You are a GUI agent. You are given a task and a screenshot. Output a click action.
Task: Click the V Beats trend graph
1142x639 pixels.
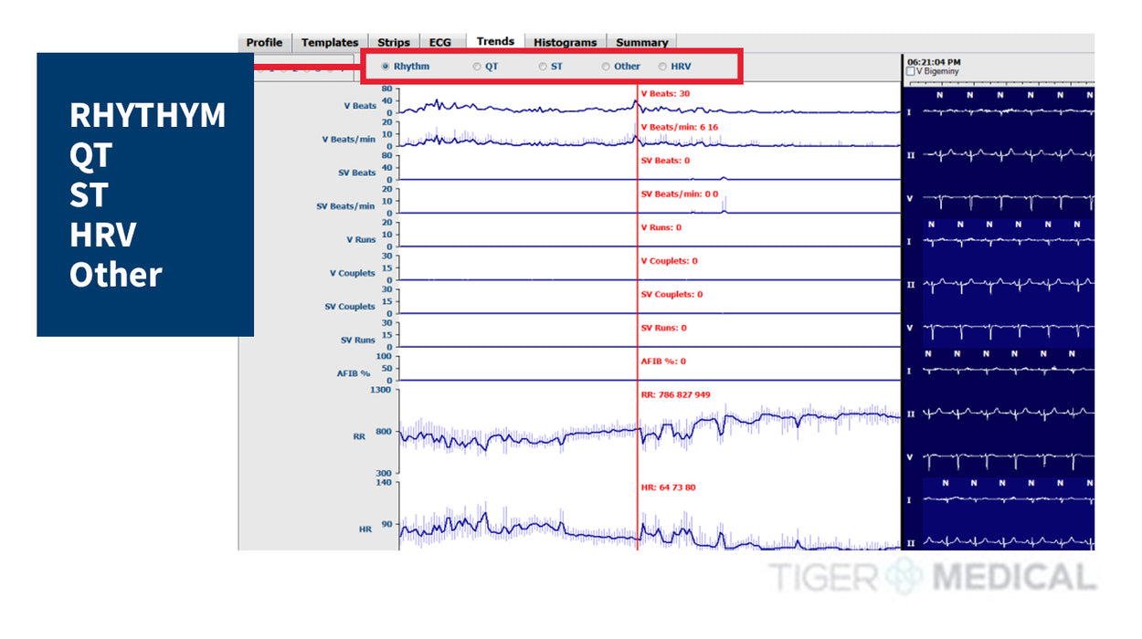pyautogui.click(x=512, y=108)
